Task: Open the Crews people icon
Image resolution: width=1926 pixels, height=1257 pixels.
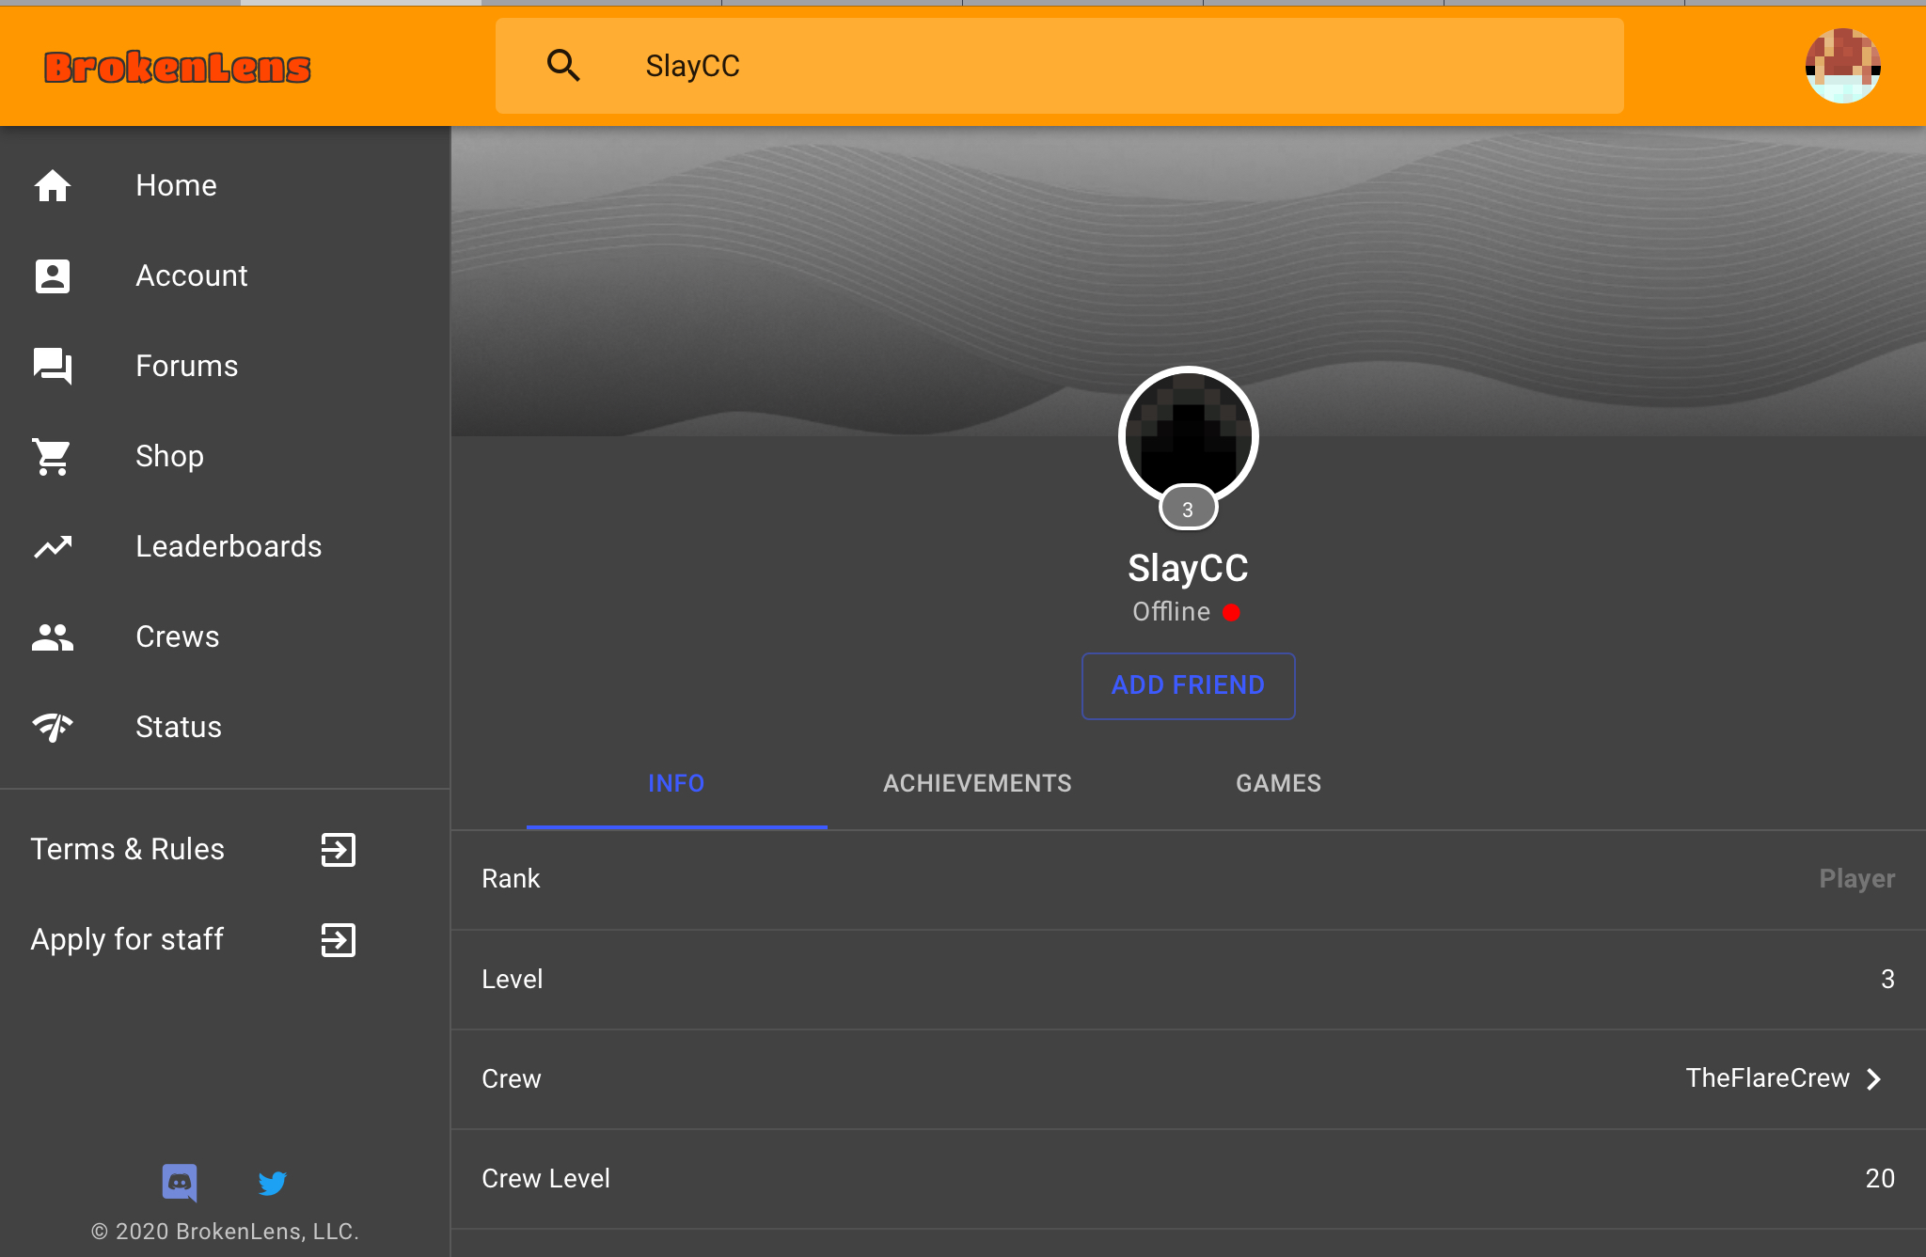Action: pyautogui.click(x=53, y=636)
